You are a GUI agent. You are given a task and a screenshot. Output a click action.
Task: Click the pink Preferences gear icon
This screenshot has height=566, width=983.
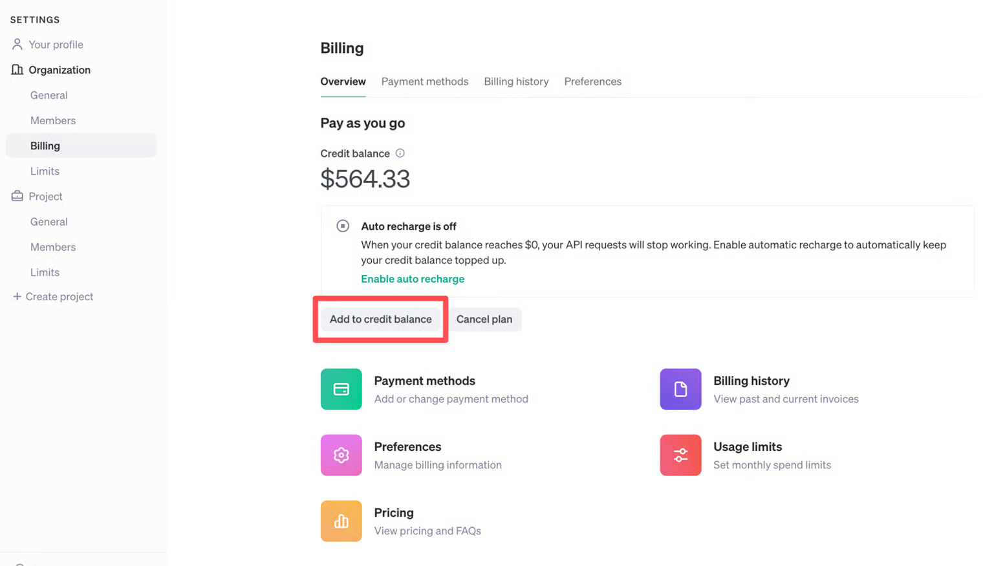click(x=341, y=455)
